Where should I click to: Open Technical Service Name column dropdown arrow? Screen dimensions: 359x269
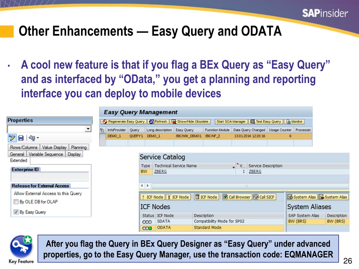(233, 167)
